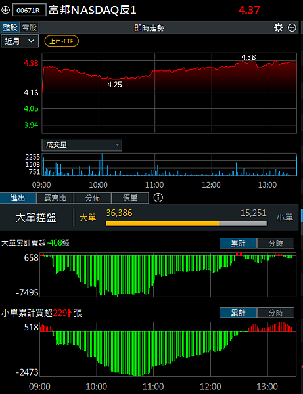Click 大單累計賣超 -408張 label
Viewport: 303px width, 394px height.
click(x=35, y=243)
